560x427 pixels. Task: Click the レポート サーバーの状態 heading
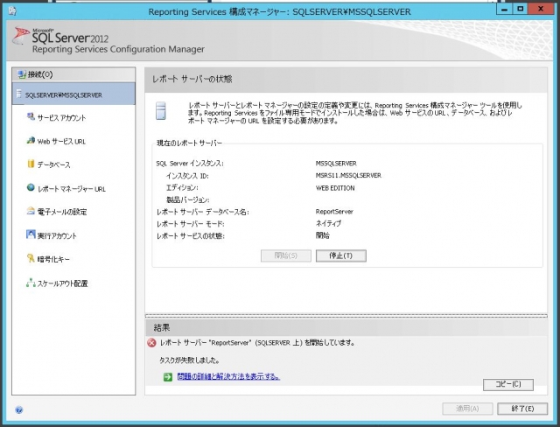coord(192,79)
